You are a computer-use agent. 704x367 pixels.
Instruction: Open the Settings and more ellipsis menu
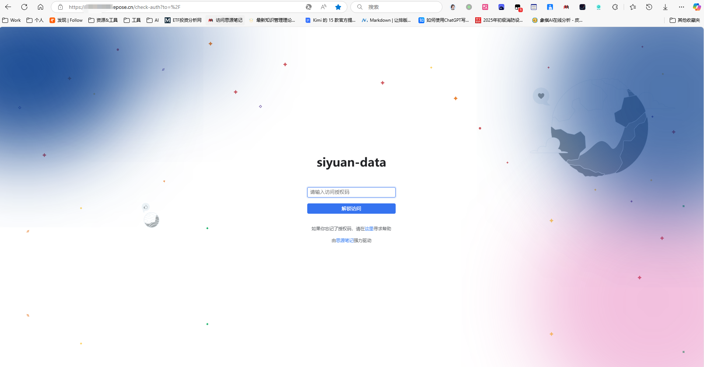(682, 7)
